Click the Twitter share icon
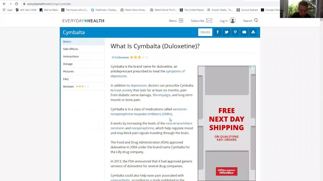The width and height of the screenshot is (323, 181). tap(226, 32)
